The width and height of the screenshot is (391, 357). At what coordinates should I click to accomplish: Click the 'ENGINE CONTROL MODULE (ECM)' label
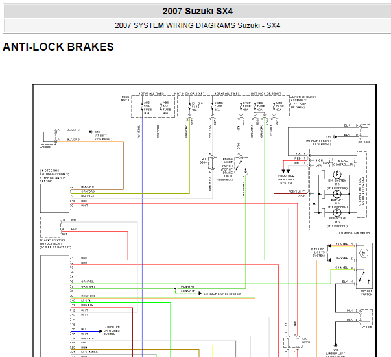(55, 243)
